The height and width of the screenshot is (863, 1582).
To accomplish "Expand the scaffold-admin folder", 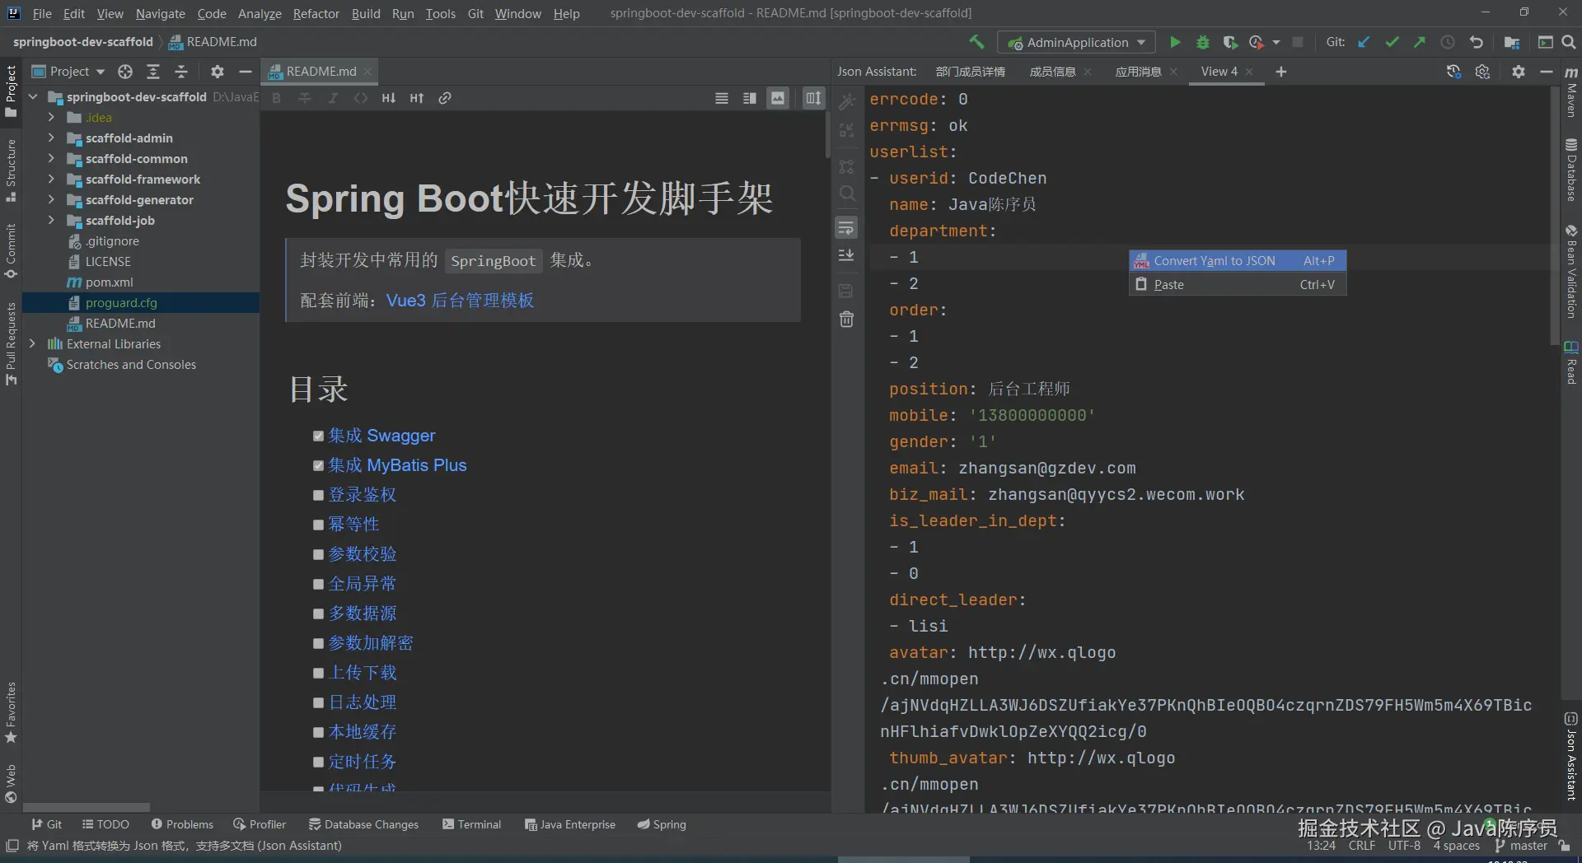I will [x=51, y=138].
